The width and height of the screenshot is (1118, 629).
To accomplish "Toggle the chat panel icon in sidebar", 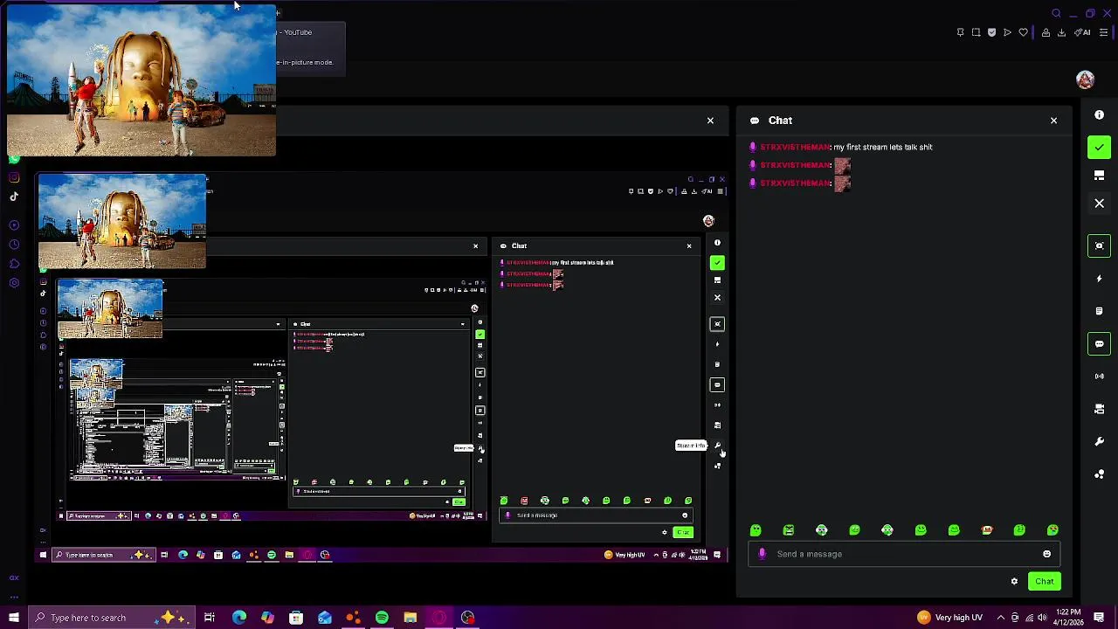I will tap(1099, 343).
